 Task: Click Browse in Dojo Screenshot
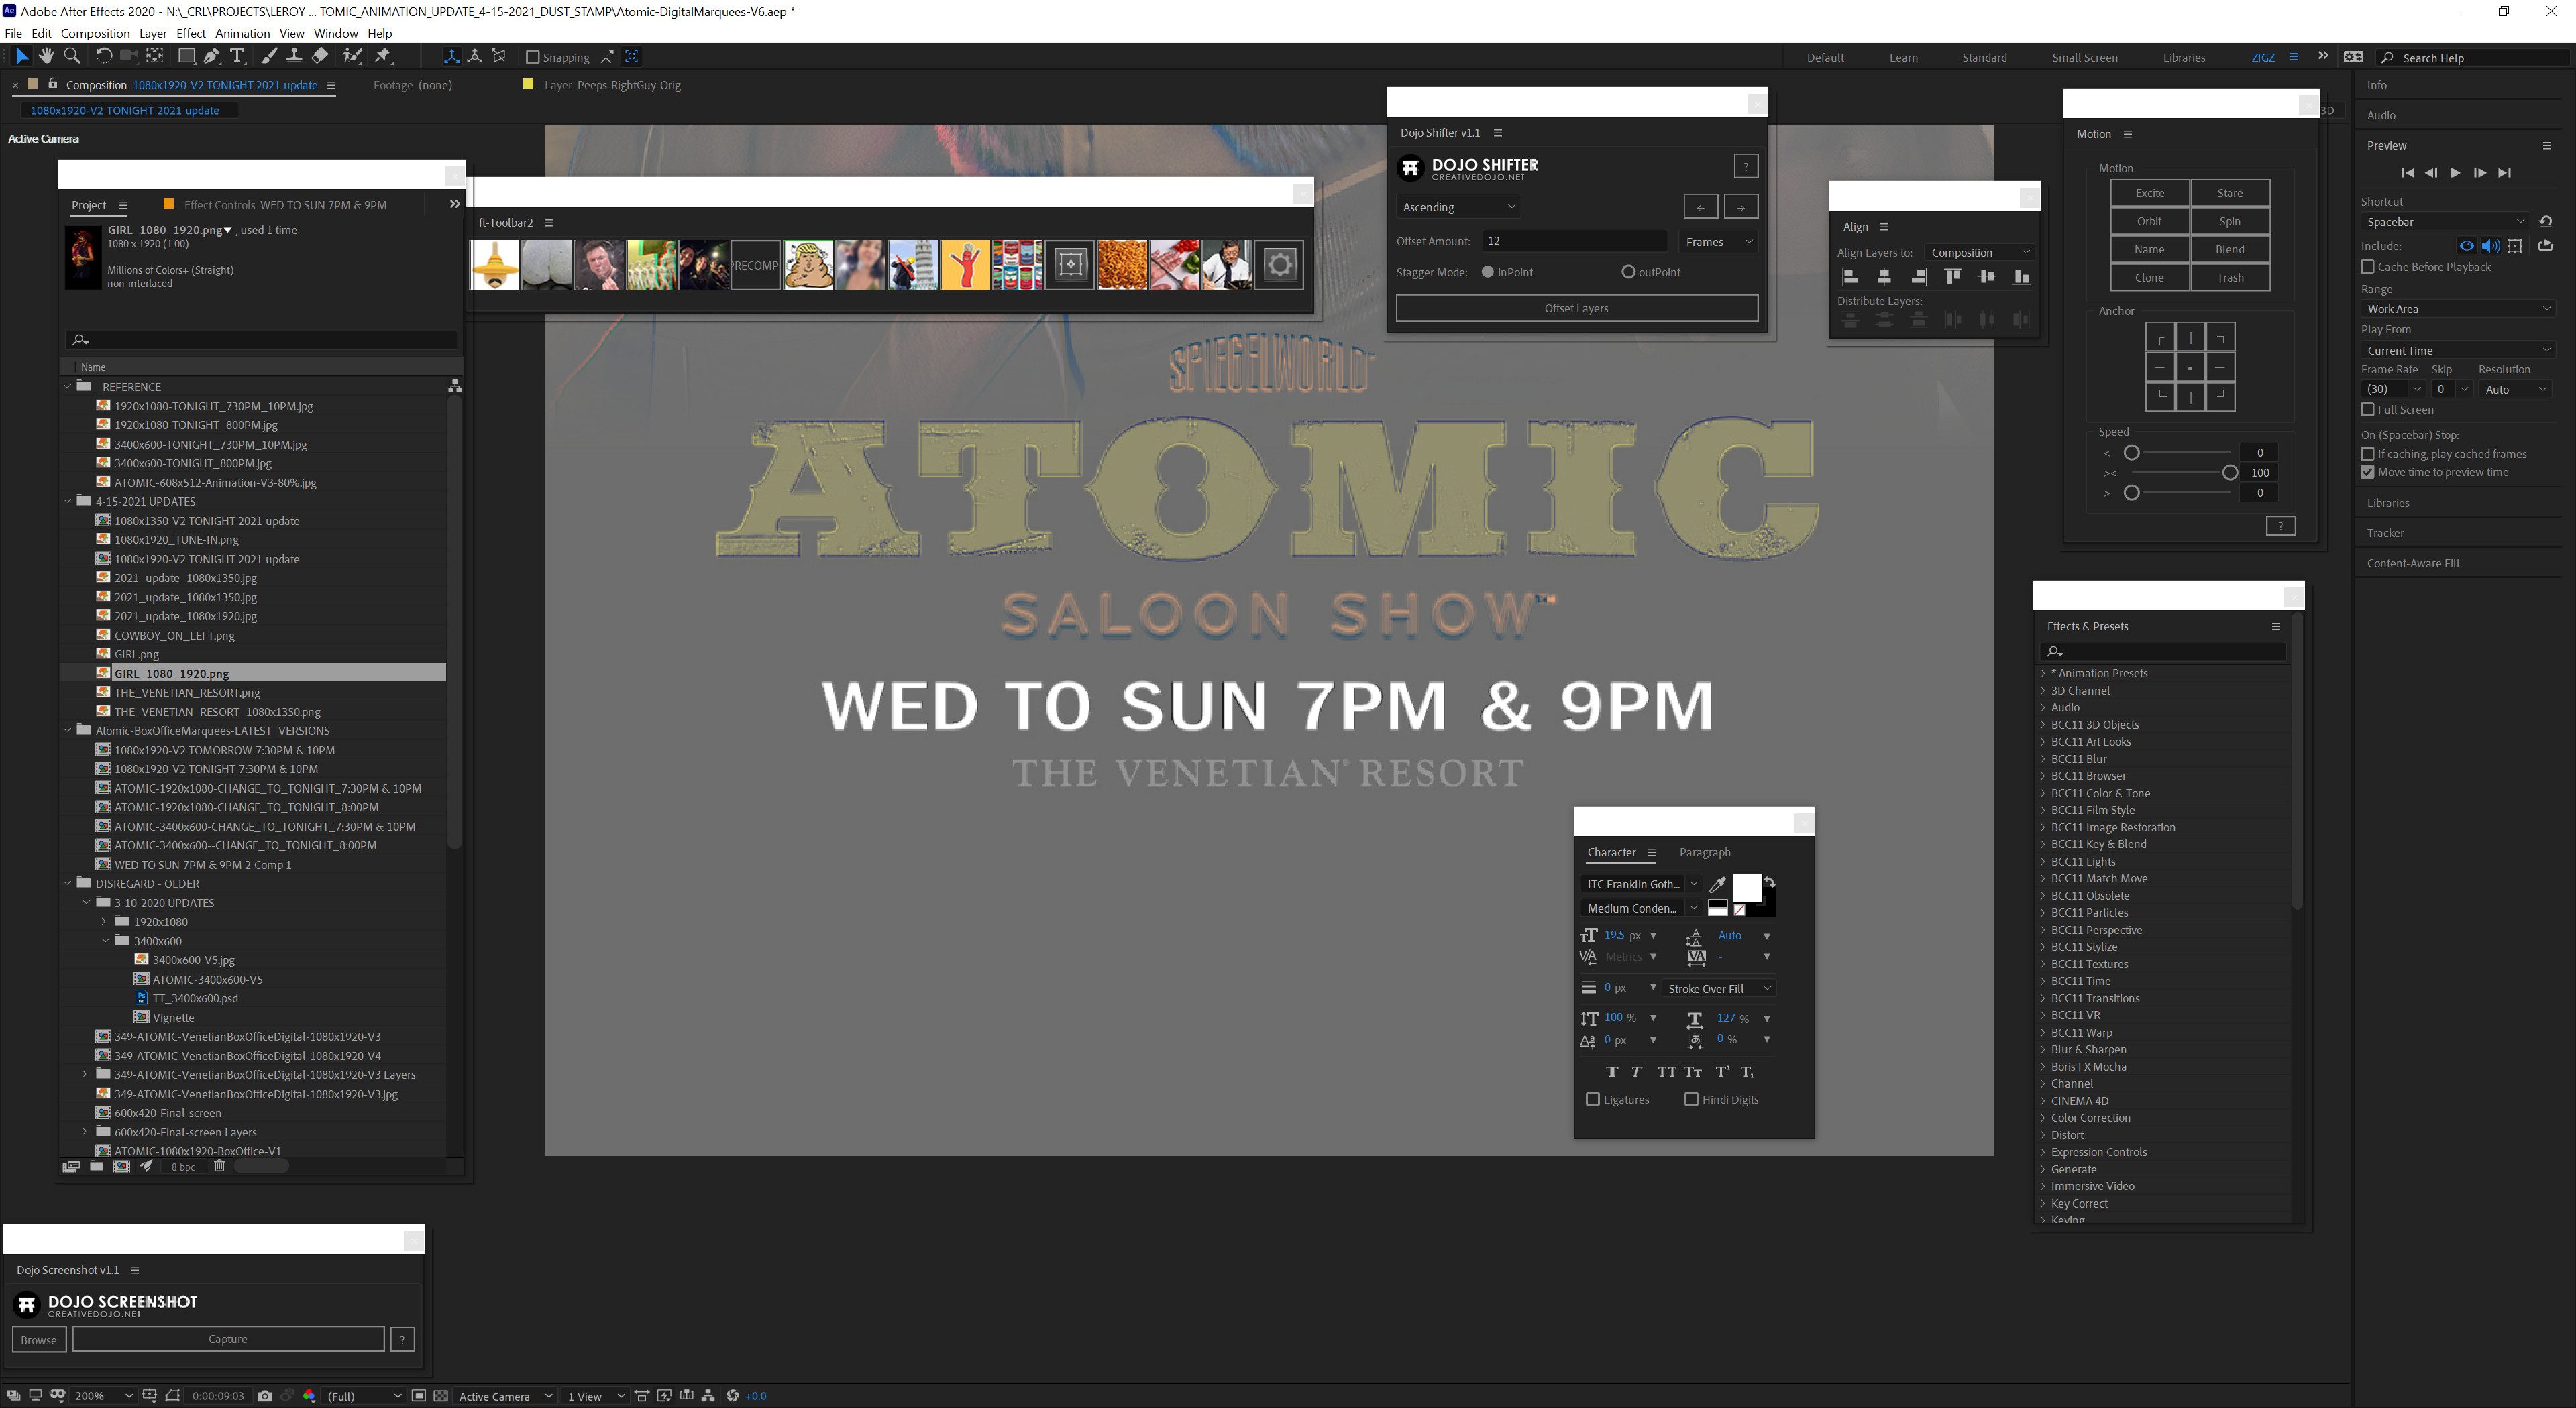(x=39, y=1340)
